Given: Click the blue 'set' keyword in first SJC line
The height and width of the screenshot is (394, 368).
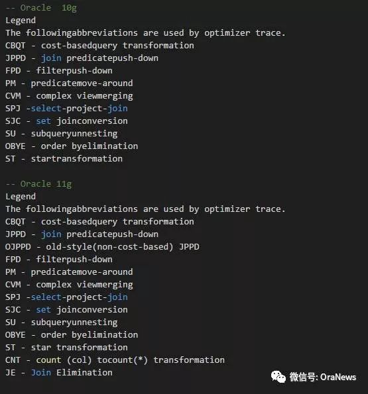Looking at the screenshot, I should point(44,121).
